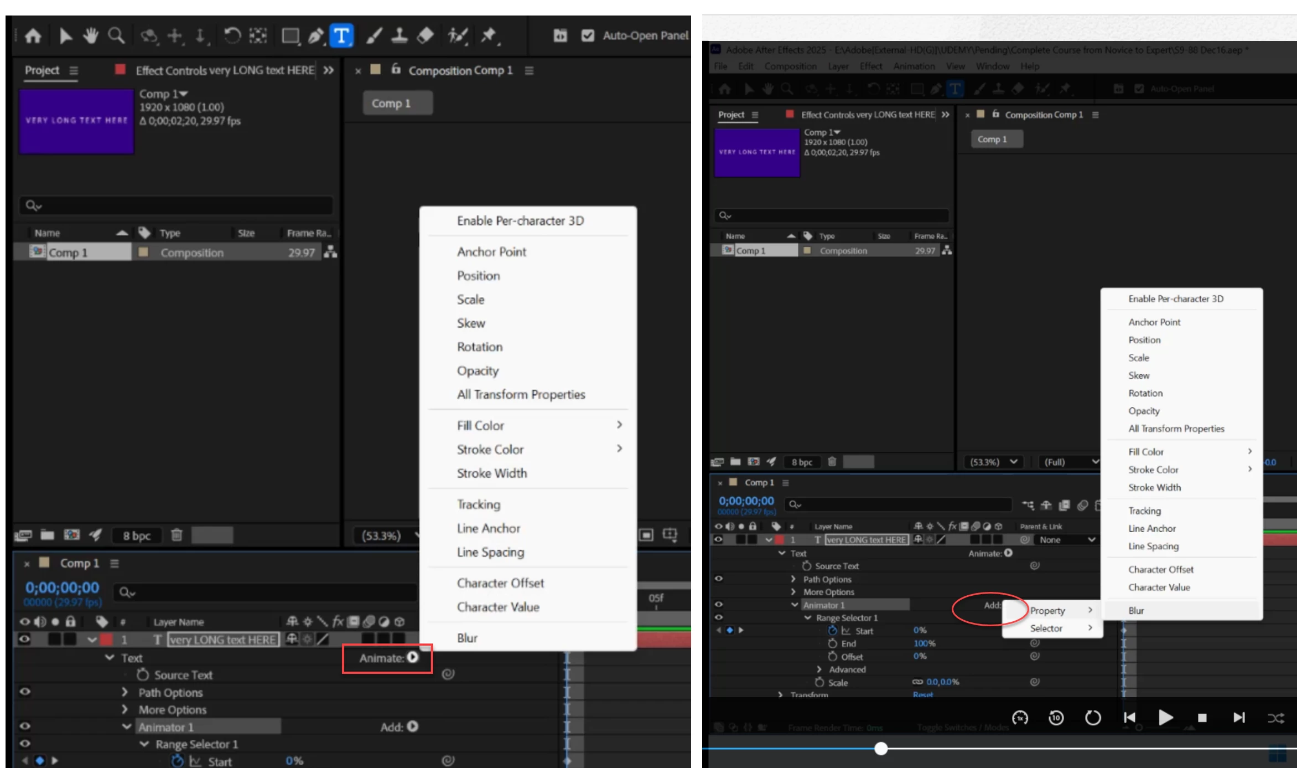Click the video progress slider handle
Viewport: 1297px width, 768px height.
tap(881, 749)
